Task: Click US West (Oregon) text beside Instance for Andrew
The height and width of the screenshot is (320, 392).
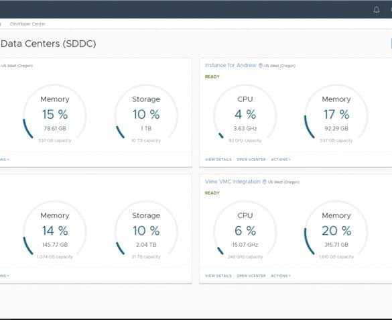Action: pyautogui.click(x=279, y=66)
